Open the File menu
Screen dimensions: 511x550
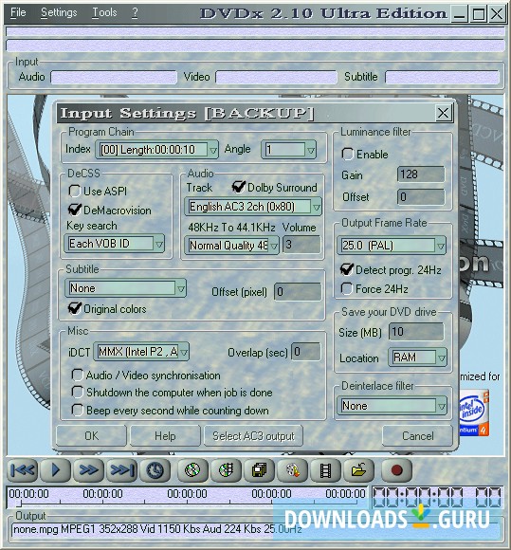(18, 13)
